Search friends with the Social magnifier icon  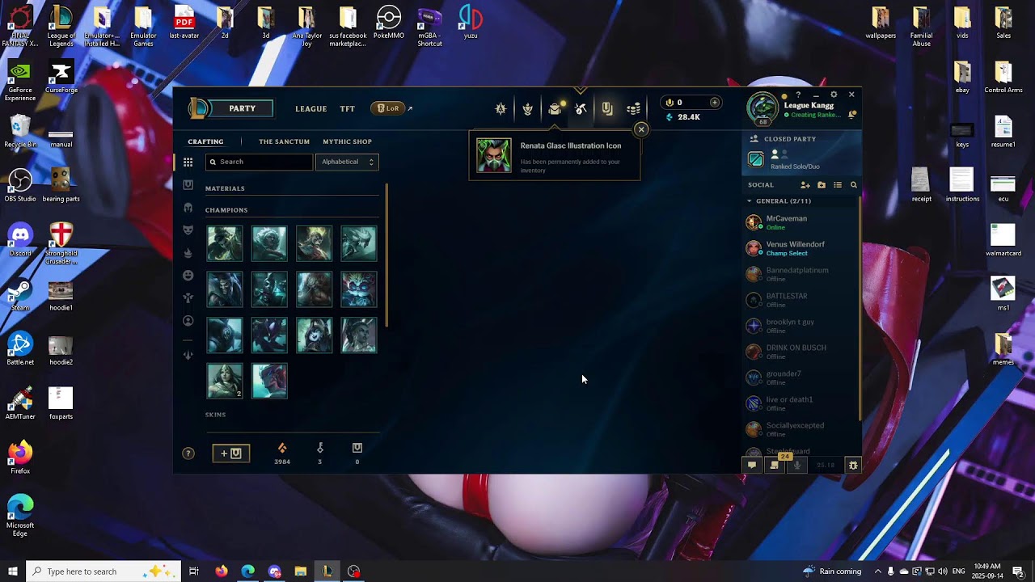853,185
